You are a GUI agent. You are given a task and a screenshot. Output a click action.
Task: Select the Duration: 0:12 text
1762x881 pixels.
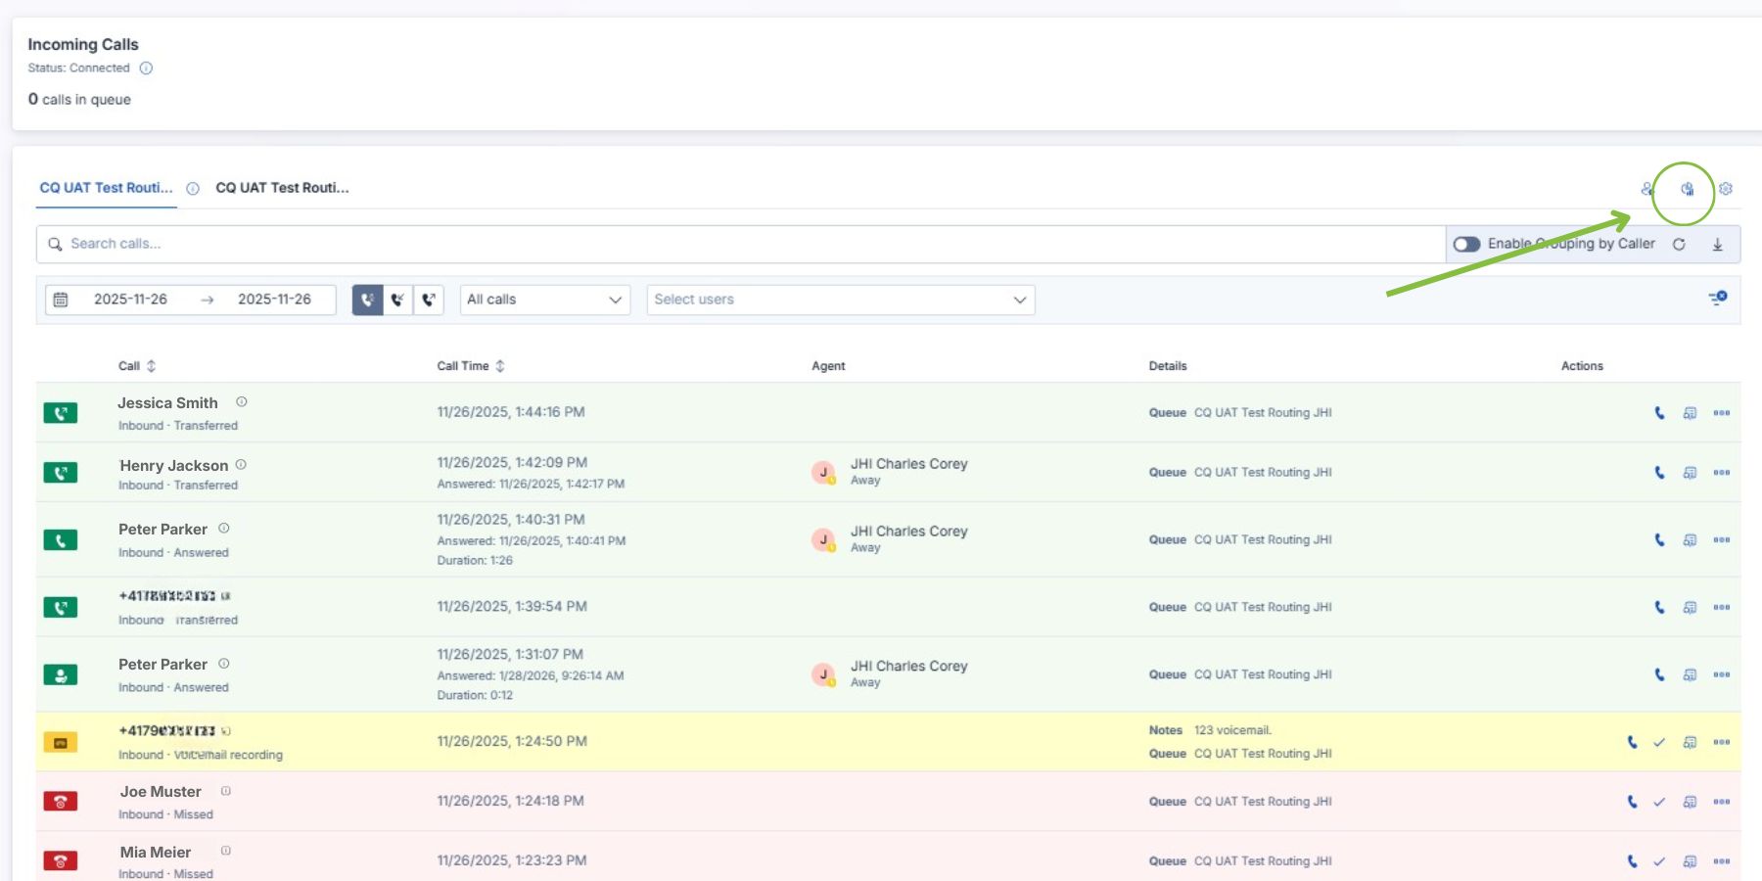click(475, 696)
